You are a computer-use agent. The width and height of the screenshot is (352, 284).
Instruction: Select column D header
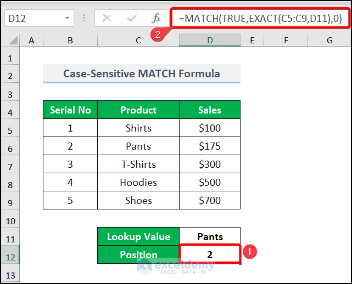[x=210, y=40]
